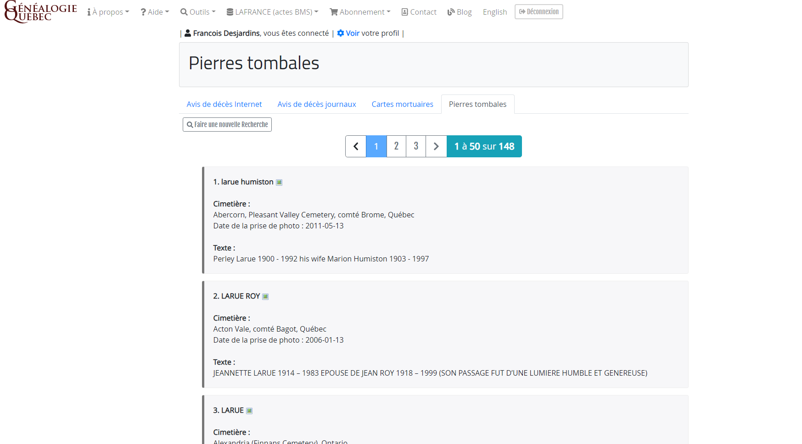
Task: Go to next page arrow in pagination
Action: 436,146
